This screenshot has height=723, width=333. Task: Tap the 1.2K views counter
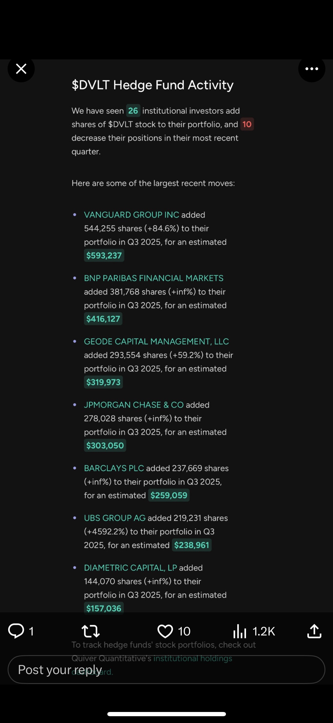point(264,631)
